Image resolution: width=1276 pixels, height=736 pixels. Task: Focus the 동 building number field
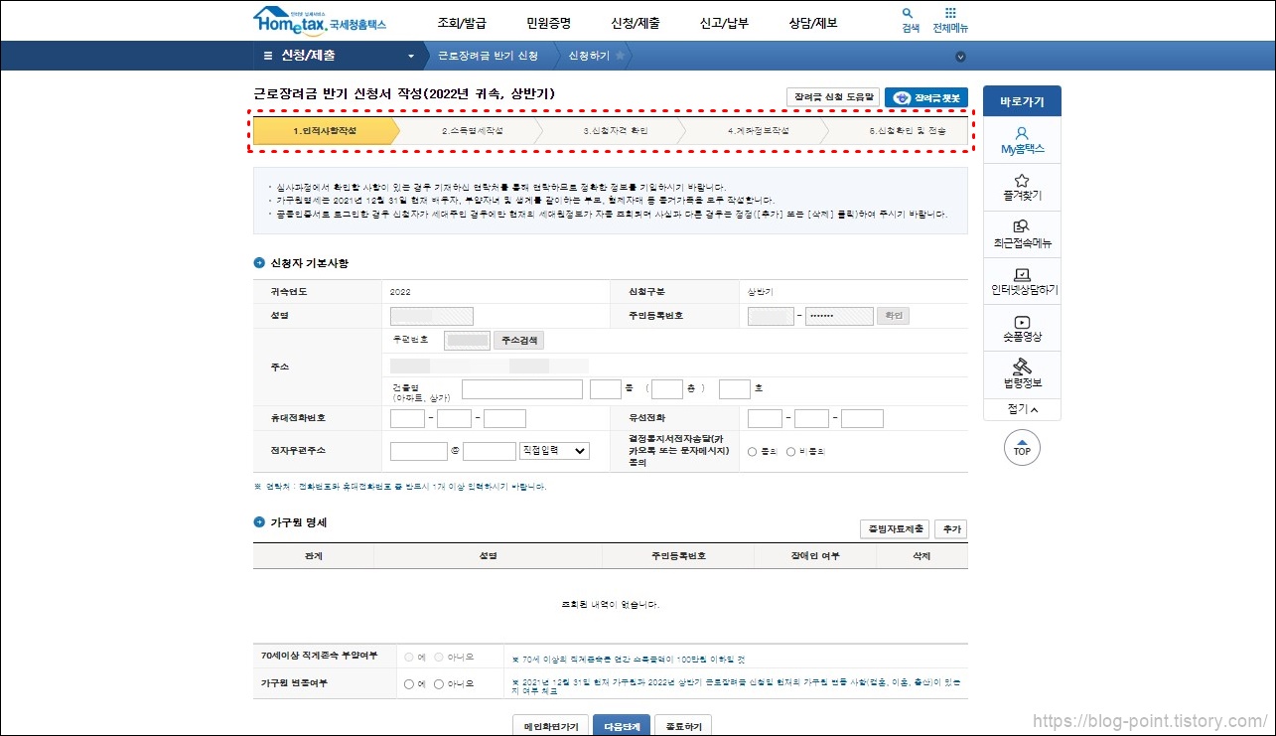(605, 389)
